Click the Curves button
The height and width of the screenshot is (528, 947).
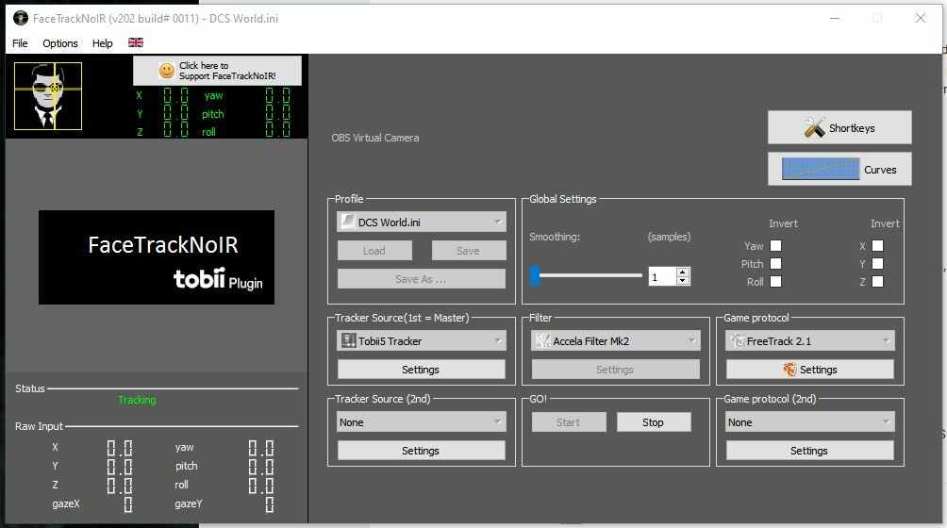pyautogui.click(x=839, y=169)
